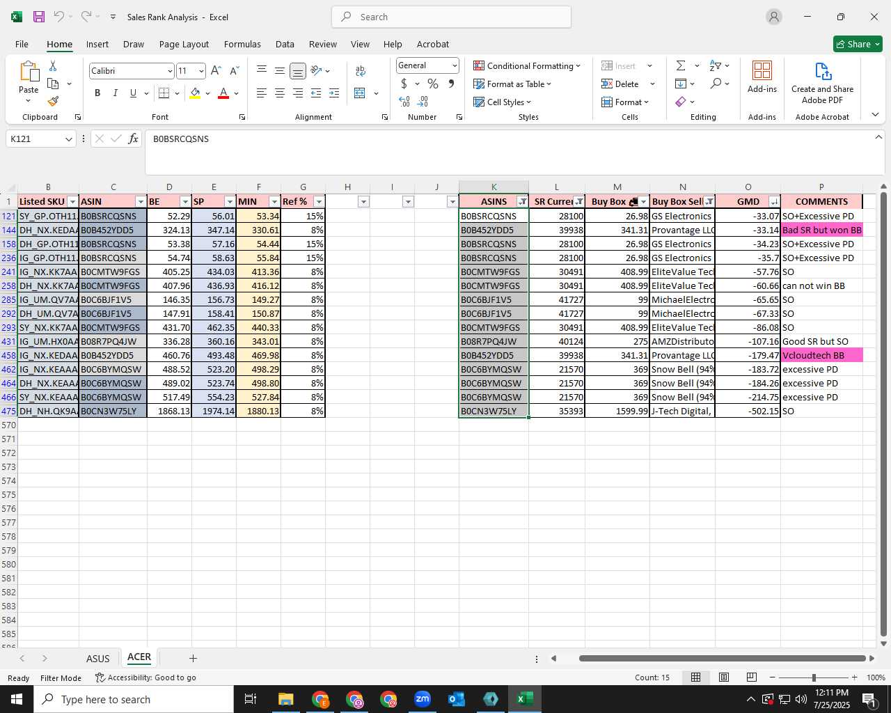Toggle Align Left horizontal alignment
The height and width of the screenshot is (713, 891).
(x=262, y=93)
